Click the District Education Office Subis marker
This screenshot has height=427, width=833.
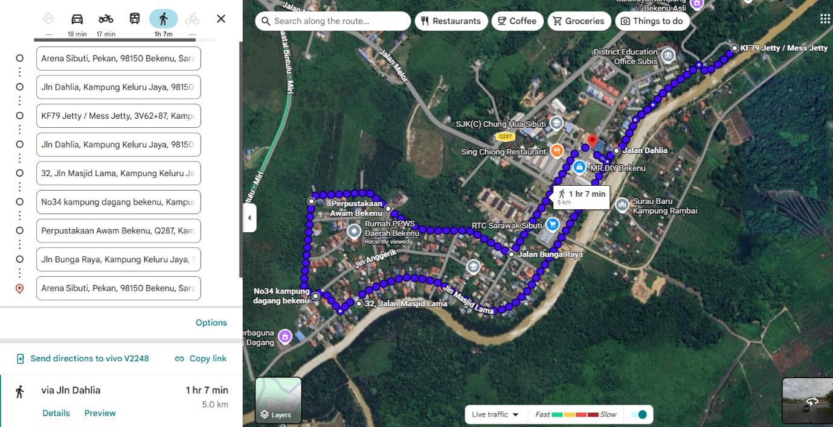click(x=667, y=56)
